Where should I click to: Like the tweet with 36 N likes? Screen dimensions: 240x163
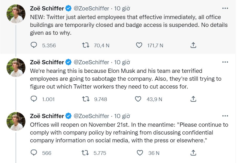coord(140,153)
